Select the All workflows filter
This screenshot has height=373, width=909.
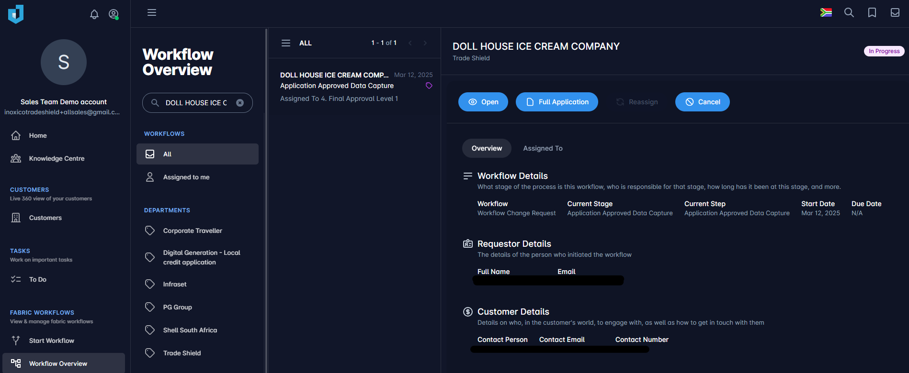pos(197,154)
